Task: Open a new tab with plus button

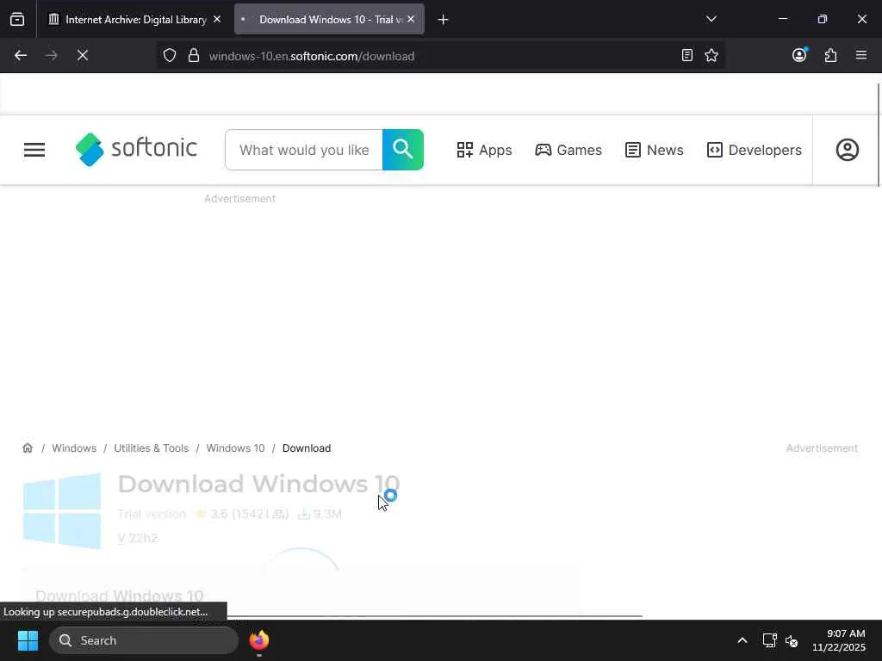Action: (443, 20)
